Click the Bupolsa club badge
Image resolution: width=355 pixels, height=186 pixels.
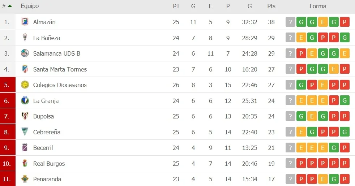click(25, 116)
